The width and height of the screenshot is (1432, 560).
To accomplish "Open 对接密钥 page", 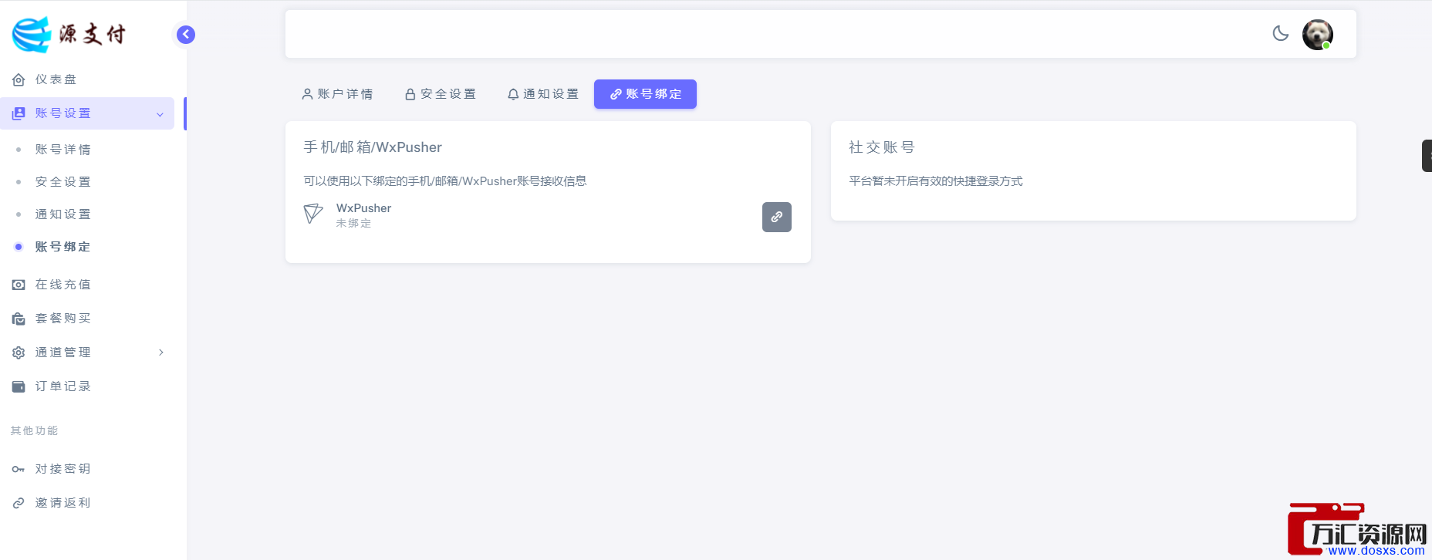I will 87,469.
